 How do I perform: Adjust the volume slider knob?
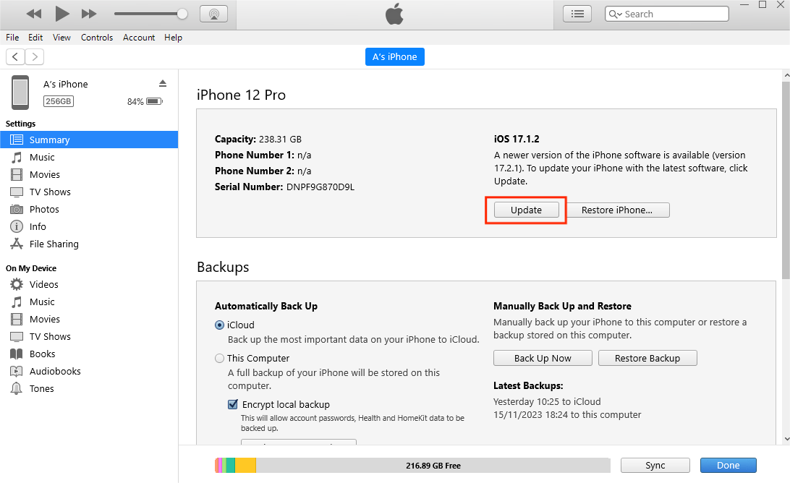coord(182,14)
